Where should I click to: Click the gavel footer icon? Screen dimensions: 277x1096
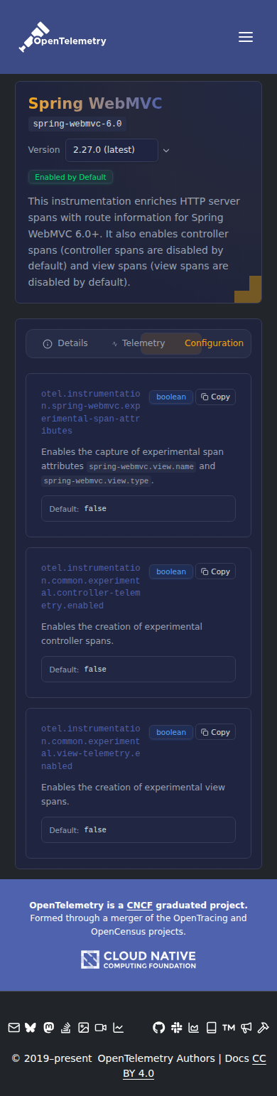(263, 1027)
